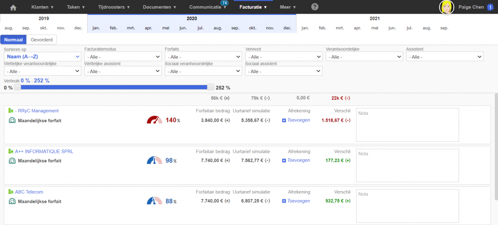Screen dimensions: 498x225
Task: Click the home icon in navbar
Action: tap(13, 7)
